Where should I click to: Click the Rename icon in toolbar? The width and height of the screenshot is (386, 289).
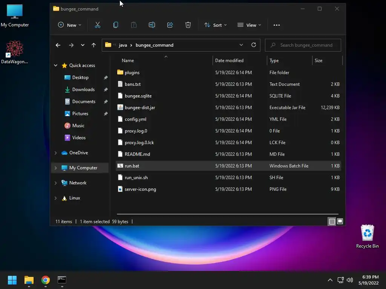pos(152,25)
